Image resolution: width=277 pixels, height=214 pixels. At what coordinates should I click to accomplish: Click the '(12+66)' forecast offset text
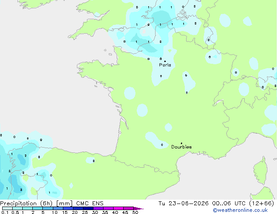pyautogui.click(x=262, y=204)
